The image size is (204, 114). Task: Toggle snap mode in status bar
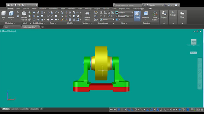(x=122, y=110)
